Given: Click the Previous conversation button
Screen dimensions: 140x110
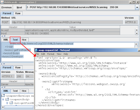Looking at the screenshot, I should (7, 7).
